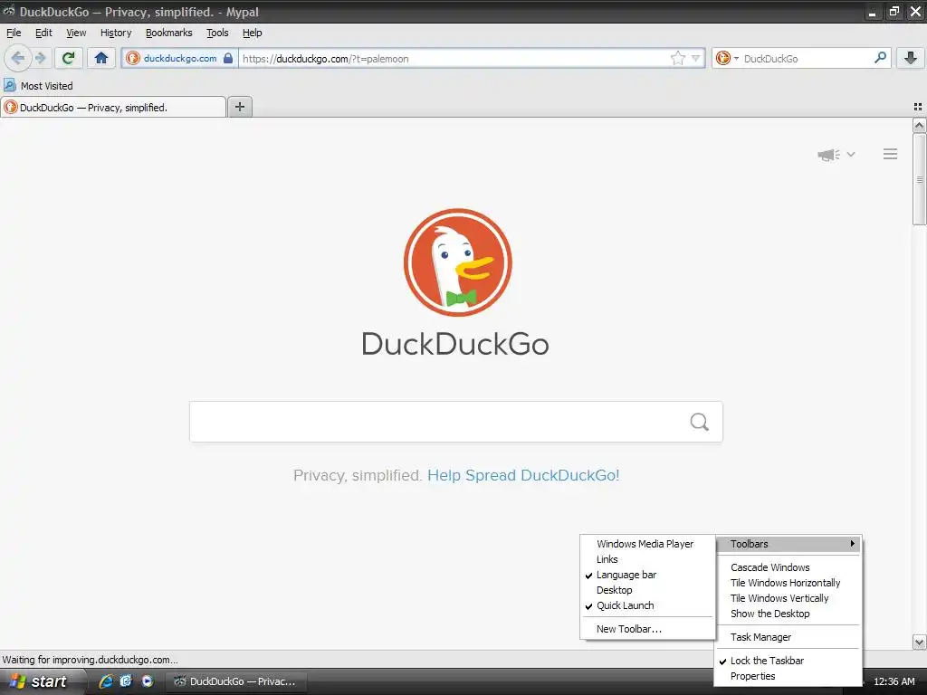Click the second Quick Launch browser icon
Image resolution: width=927 pixels, height=695 pixels.
point(126,681)
